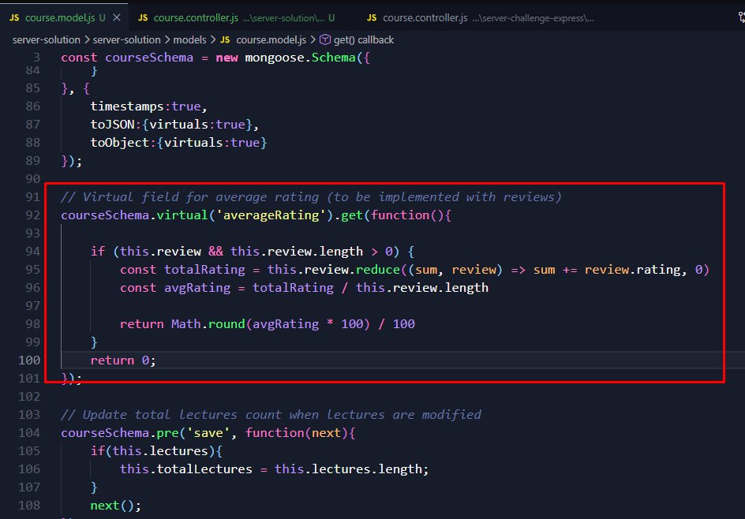Click the JS icon on course.model.js tab
The height and width of the screenshot is (519, 745).
click(14, 18)
